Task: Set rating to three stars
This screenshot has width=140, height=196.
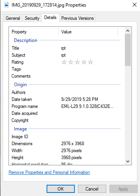Action: [x=77, y=62]
